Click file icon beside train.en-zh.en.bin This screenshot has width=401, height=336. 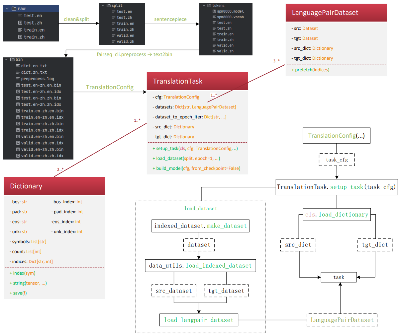pyautogui.click(x=18, y=111)
